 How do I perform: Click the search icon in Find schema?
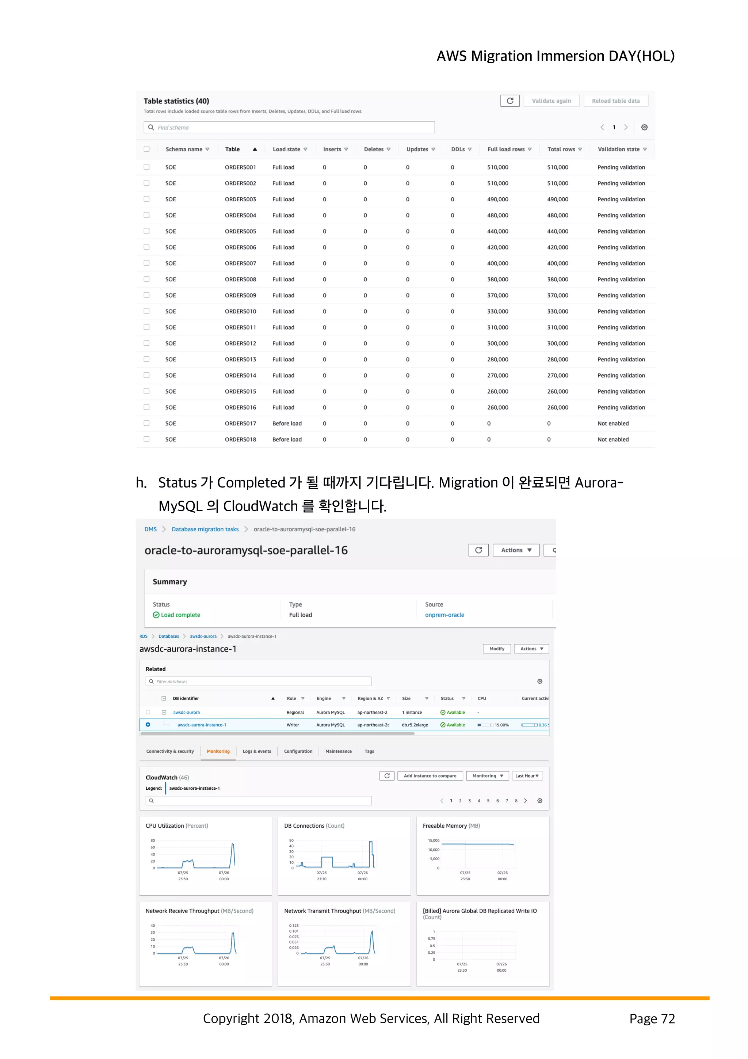pyautogui.click(x=151, y=128)
